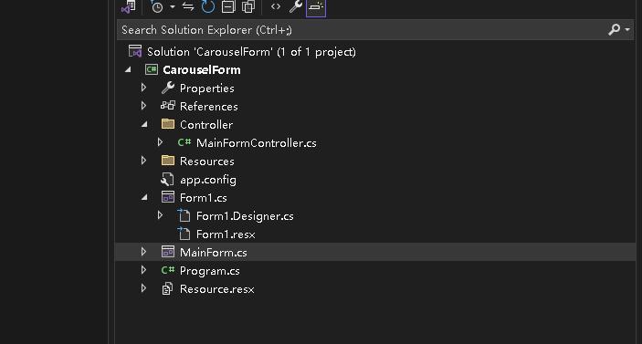Expand the References node
This screenshot has width=642, height=344.
(143, 106)
